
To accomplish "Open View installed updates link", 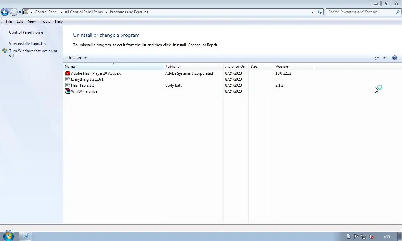I will pyautogui.click(x=27, y=44).
